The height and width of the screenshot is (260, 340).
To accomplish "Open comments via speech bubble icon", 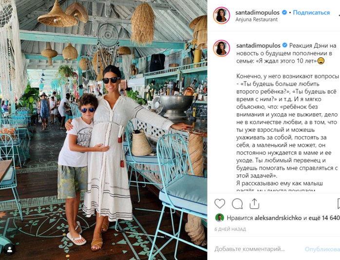I will [x=237, y=204].
